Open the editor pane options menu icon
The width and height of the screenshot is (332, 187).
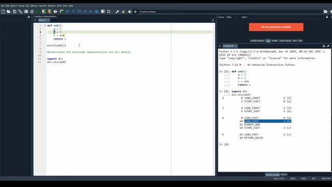[x=213, y=20]
